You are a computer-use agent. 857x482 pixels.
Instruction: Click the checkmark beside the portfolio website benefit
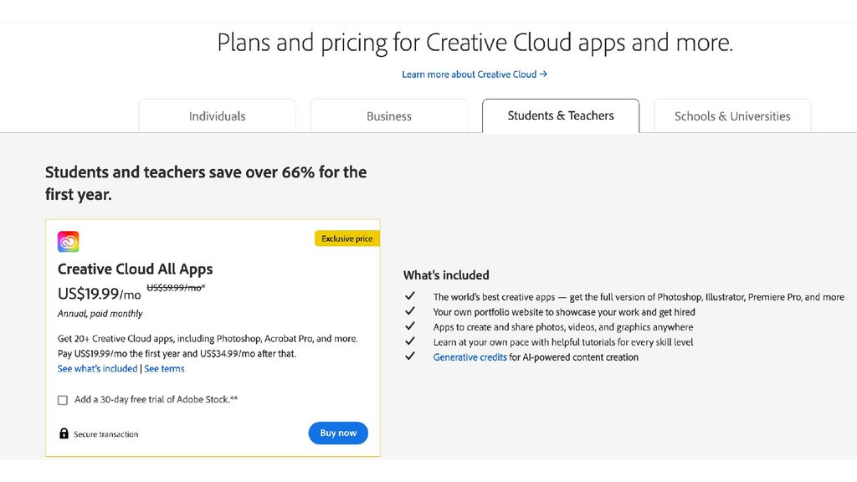(x=410, y=310)
